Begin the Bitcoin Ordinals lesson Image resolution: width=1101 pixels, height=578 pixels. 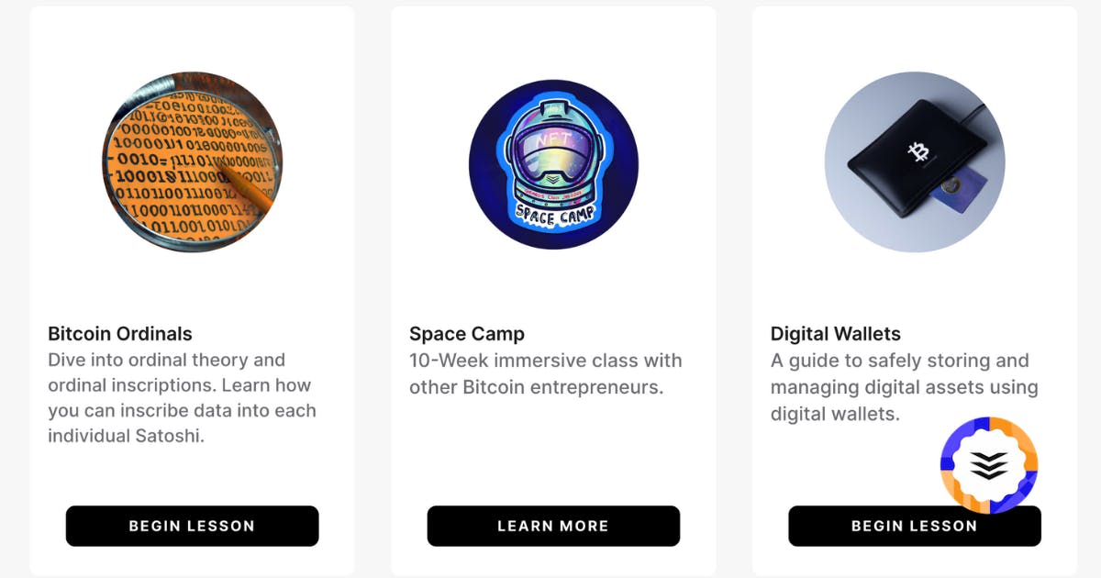[x=192, y=526]
